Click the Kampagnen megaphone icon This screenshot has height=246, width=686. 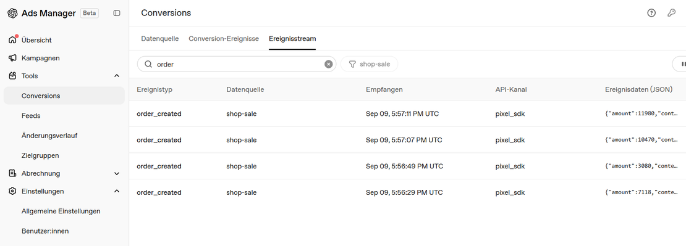[13, 58]
